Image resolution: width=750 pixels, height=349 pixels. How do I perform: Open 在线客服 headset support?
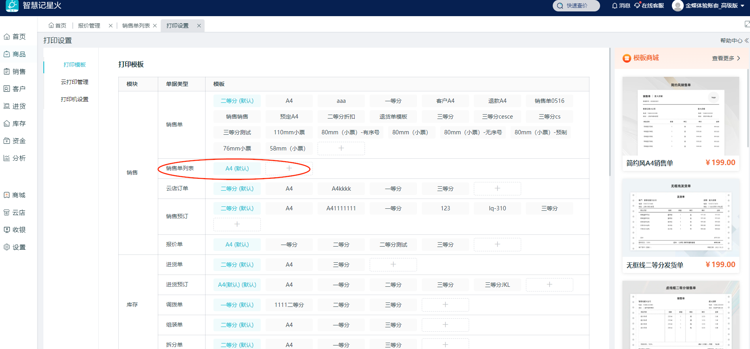(x=649, y=6)
